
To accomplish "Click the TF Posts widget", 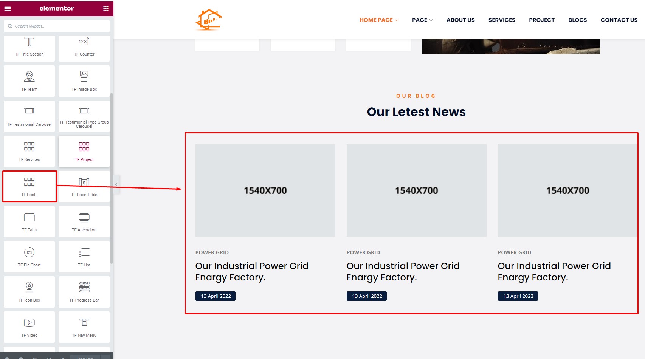I will point(29,186).
